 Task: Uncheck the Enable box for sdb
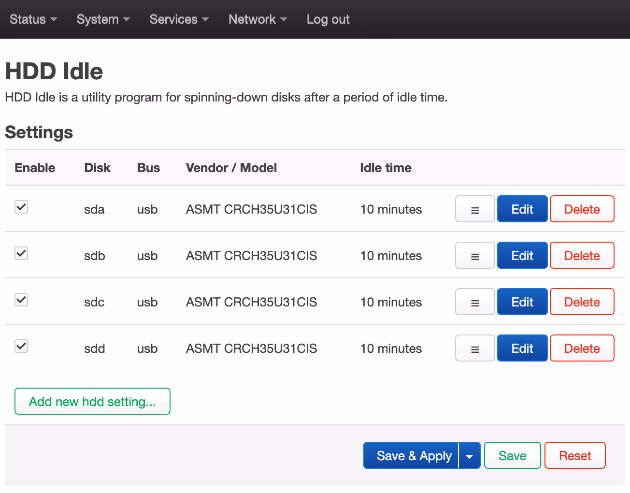tap(21, 253)
